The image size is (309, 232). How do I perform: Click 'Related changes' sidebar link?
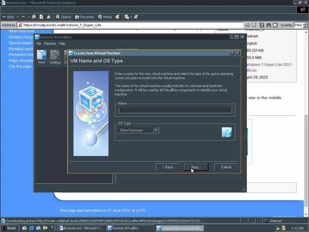click(x=21, y=37)
